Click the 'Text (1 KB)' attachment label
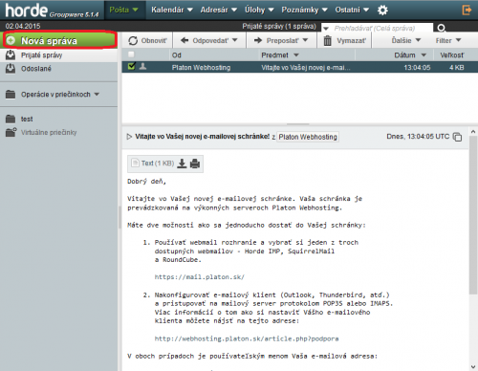Screen dimensions: 478x371 click(158, 164)
